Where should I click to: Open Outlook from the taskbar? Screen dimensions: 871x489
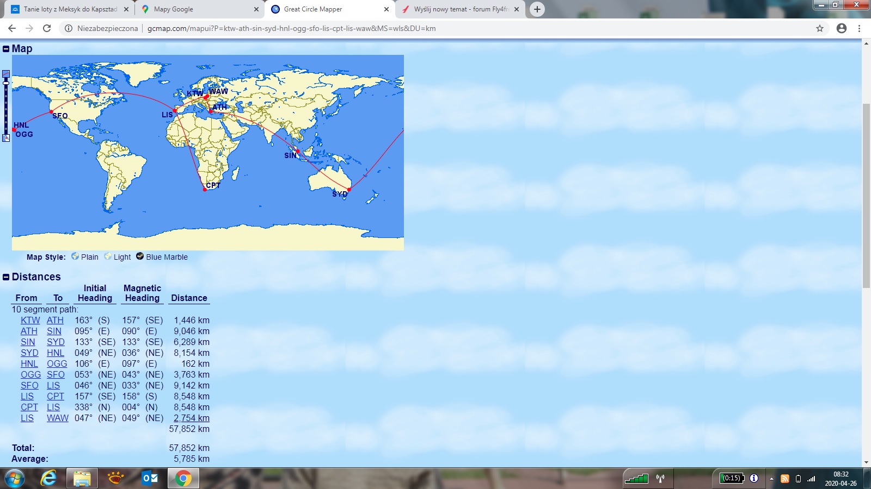pos(150,478)
